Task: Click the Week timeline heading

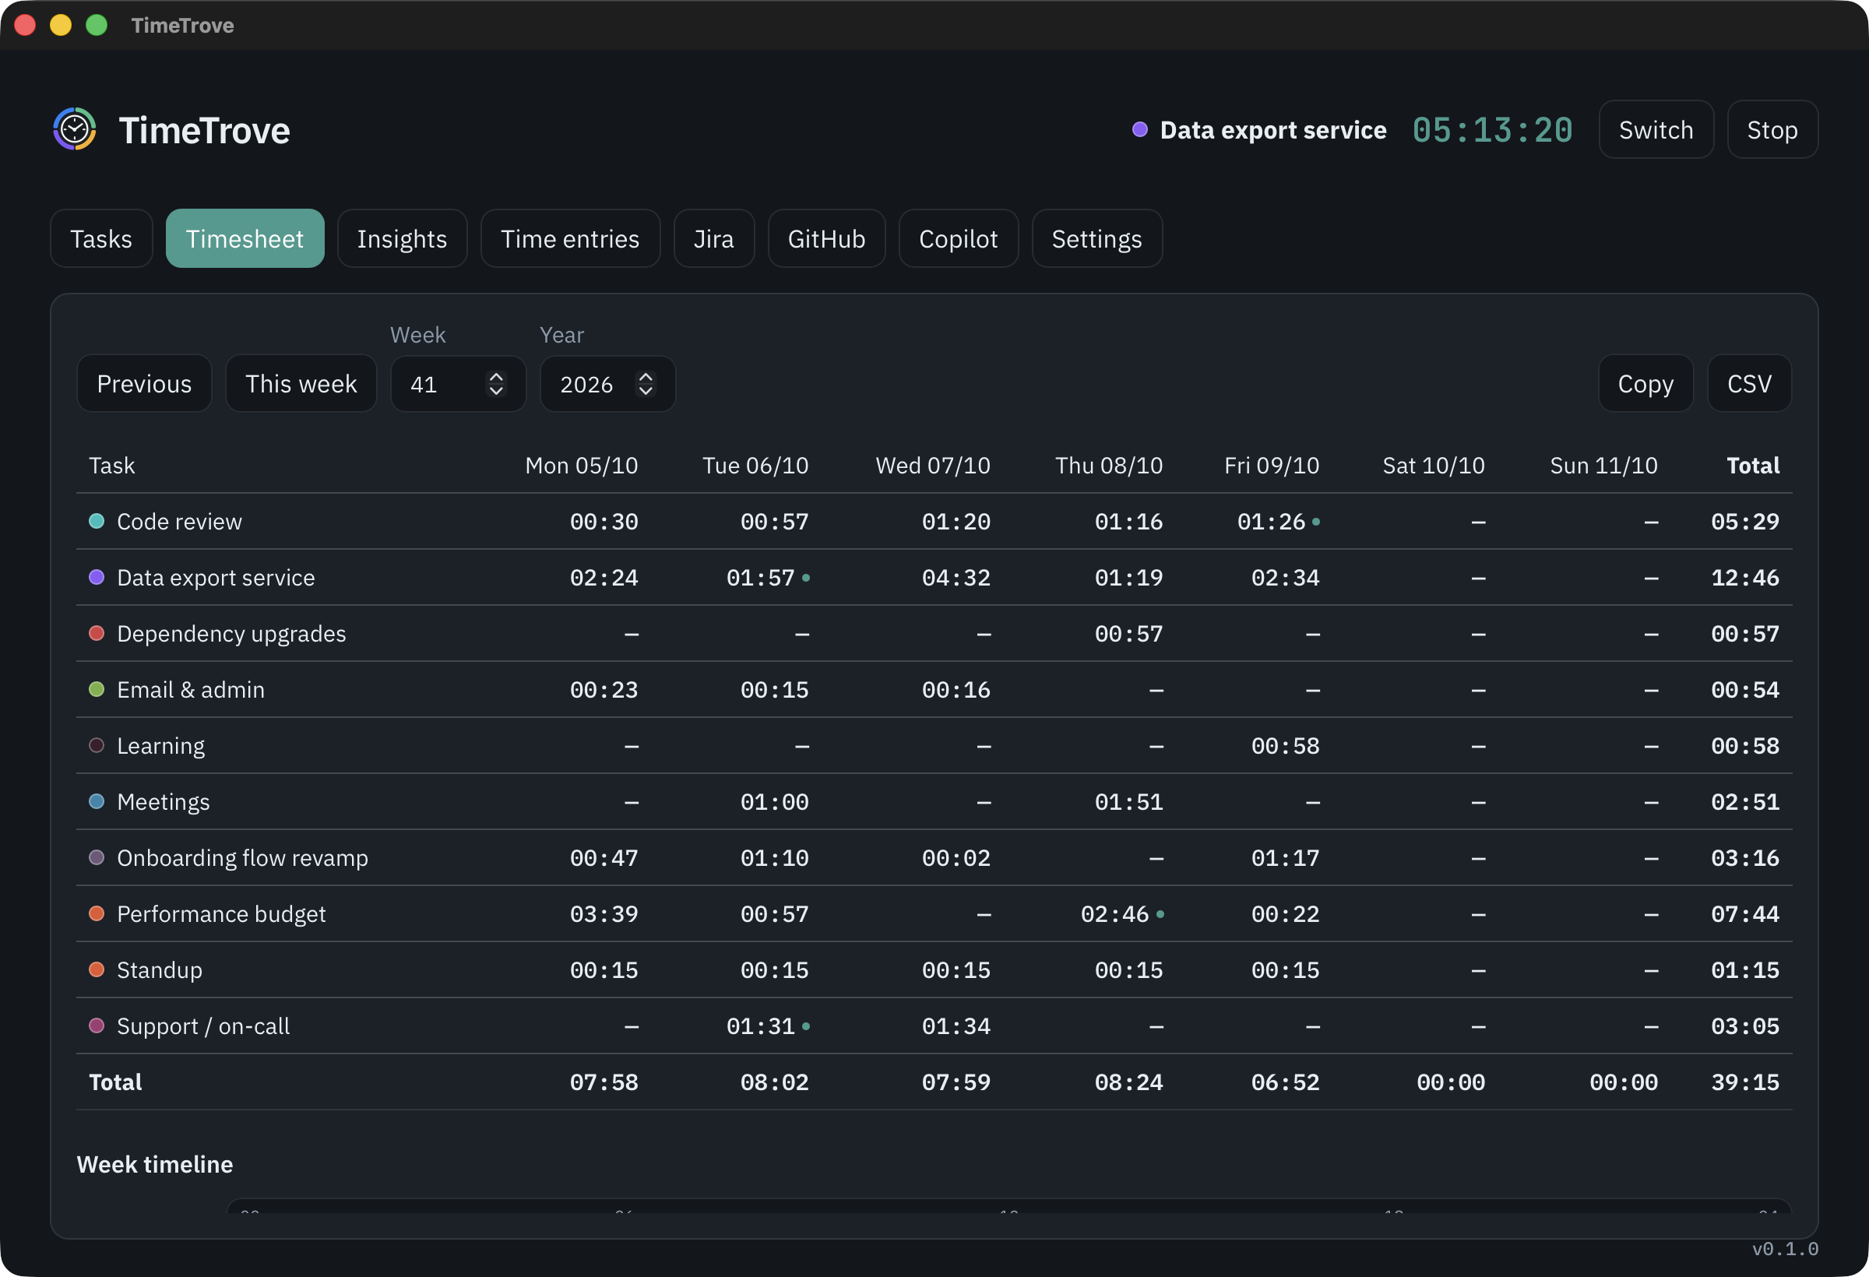Action: click(x=155, y=1164)
